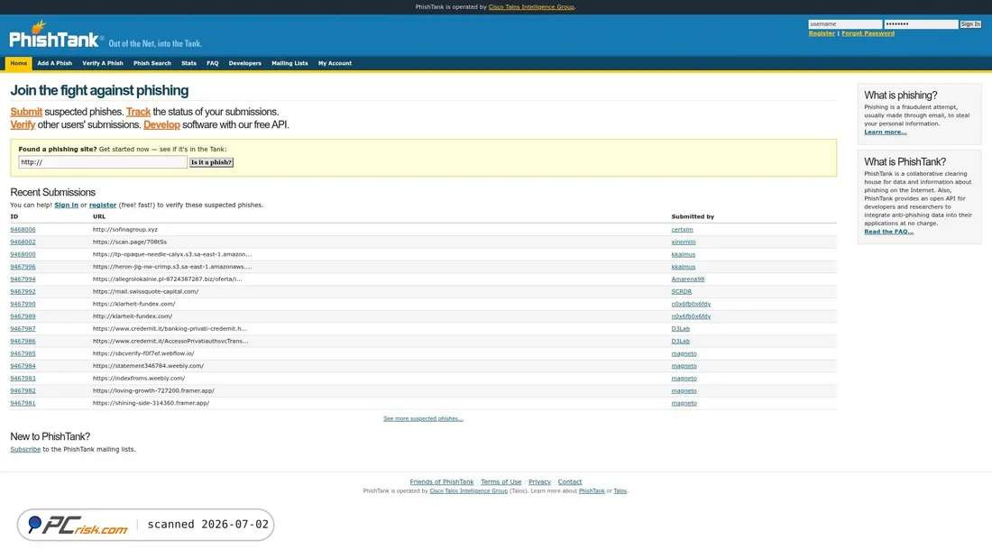Follow the Verify link in heading text
The height and width of the screenshot is (558, 992).
point(23,124)
